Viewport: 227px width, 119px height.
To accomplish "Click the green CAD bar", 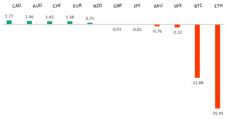I will point(9,22).
